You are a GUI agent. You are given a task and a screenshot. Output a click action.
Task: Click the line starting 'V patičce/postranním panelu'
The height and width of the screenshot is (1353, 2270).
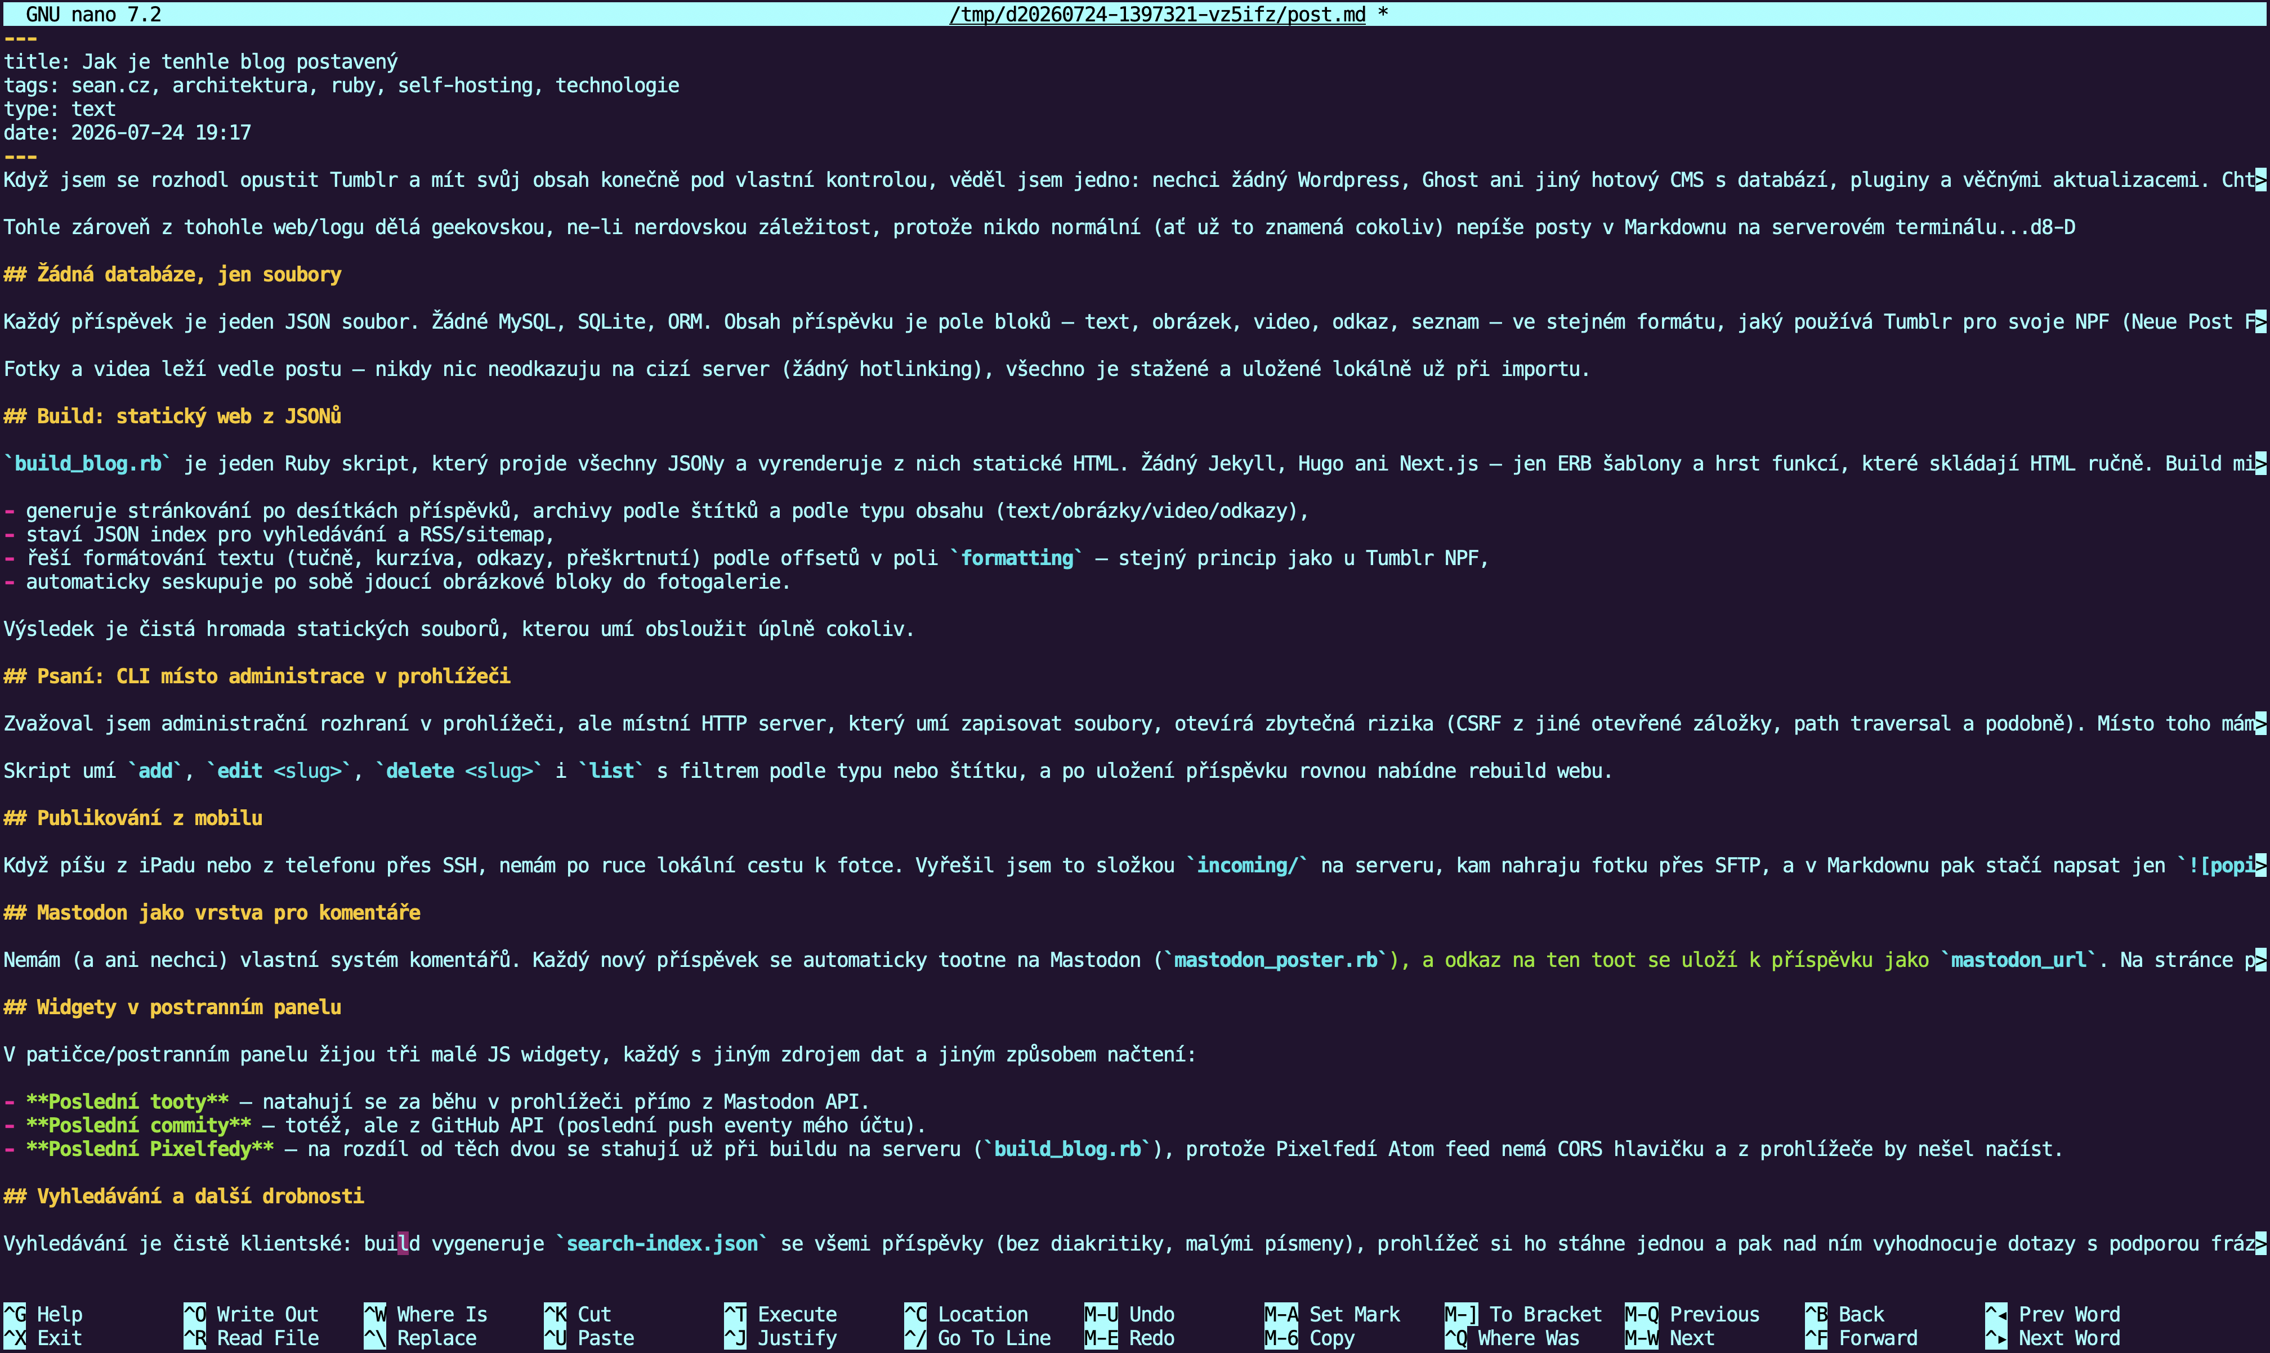coord(599,1054)
